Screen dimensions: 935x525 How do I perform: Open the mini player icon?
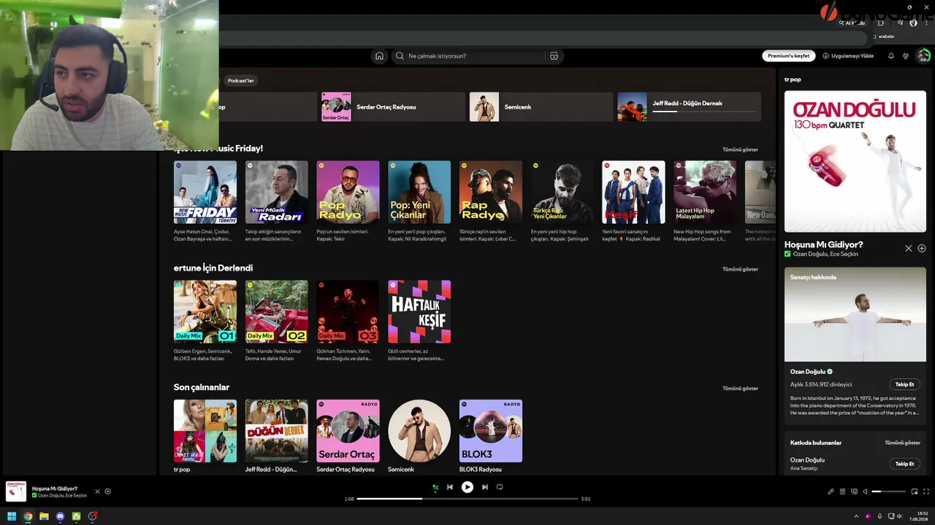[x=915, y=491]
